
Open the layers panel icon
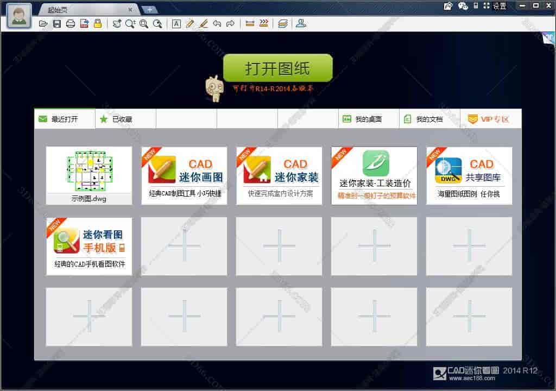point(282,24)
